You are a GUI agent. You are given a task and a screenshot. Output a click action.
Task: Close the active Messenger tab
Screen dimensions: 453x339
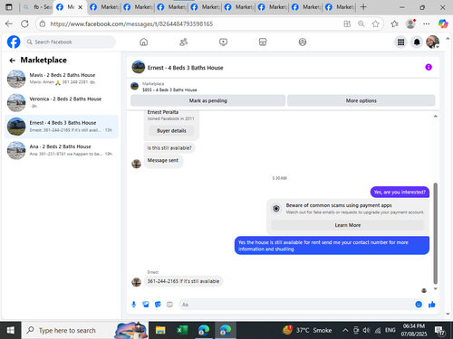pos(81,7)
